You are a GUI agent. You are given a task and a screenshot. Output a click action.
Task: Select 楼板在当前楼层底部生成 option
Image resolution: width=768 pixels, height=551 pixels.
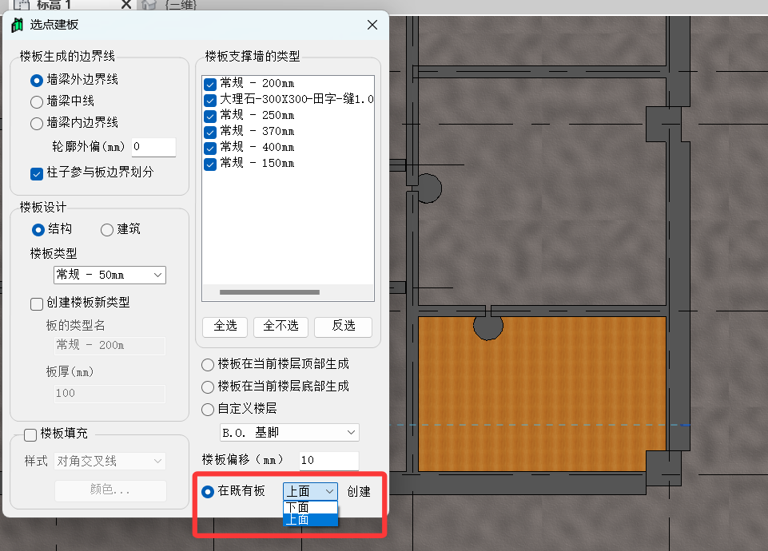point(208,387)
